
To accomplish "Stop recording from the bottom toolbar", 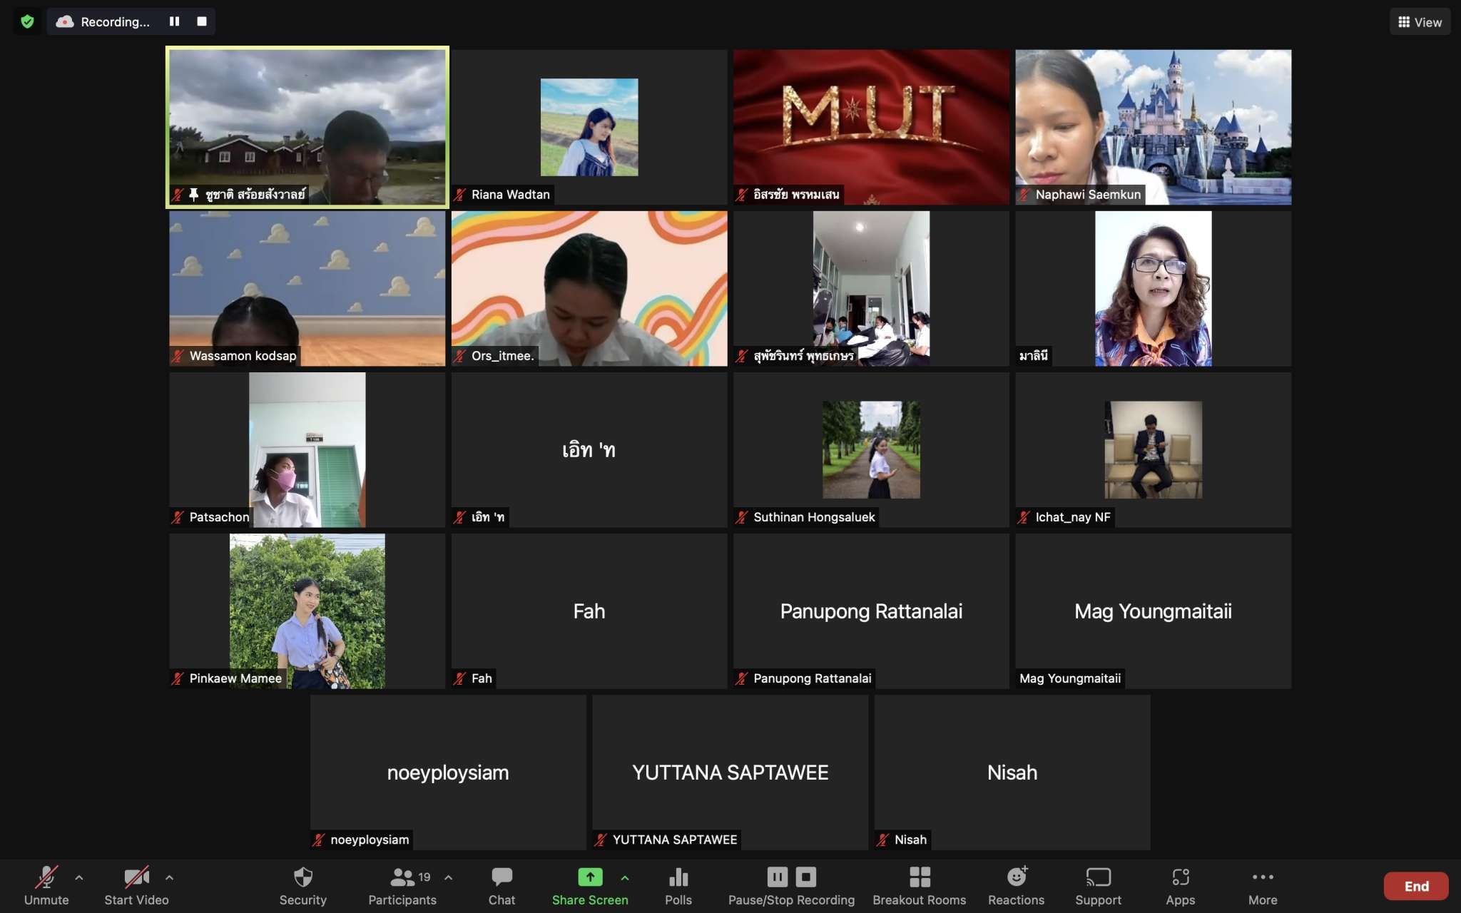I will pos(805,877).
